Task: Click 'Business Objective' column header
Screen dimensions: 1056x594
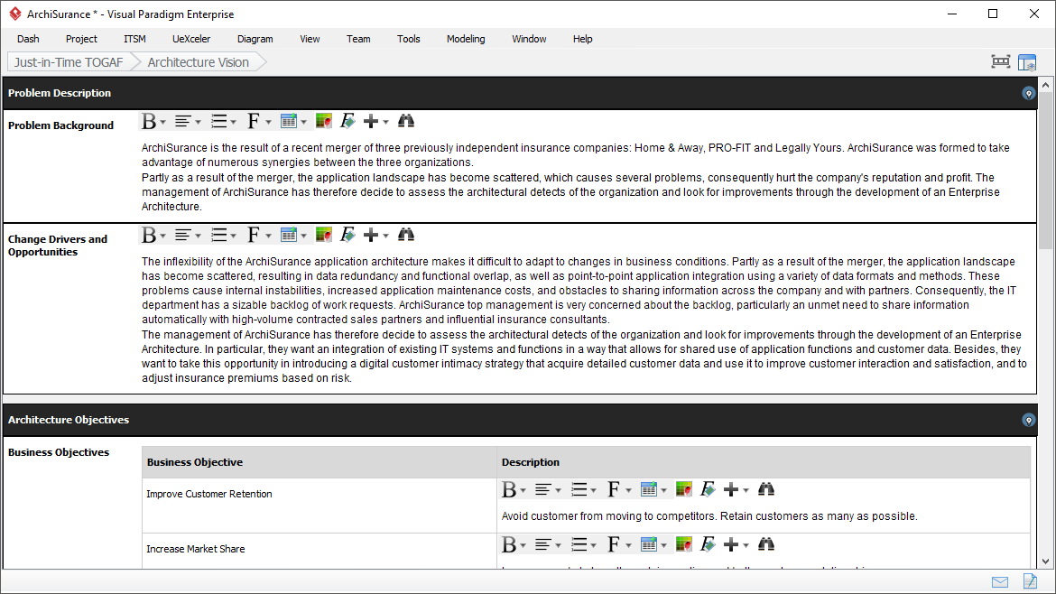Action: pos(320,462)
